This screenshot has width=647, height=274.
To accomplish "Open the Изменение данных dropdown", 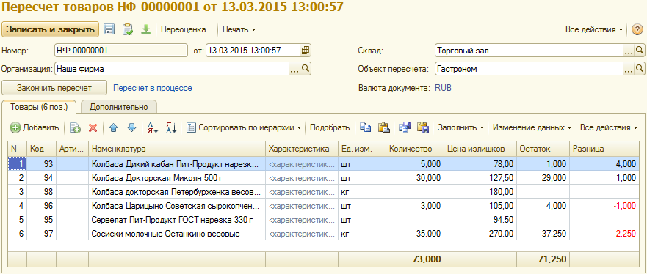I will (x=532, y=128).
